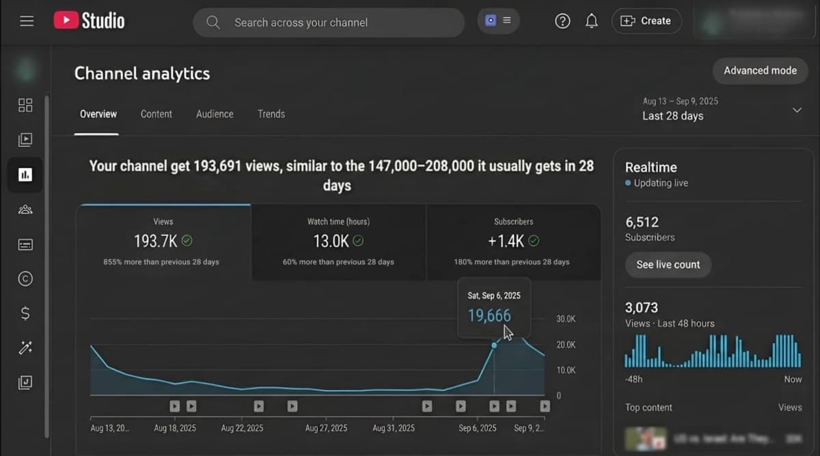Viewport: 820px width, 456px height.
Task: Open the Help question mark icon
Action: 562,21
